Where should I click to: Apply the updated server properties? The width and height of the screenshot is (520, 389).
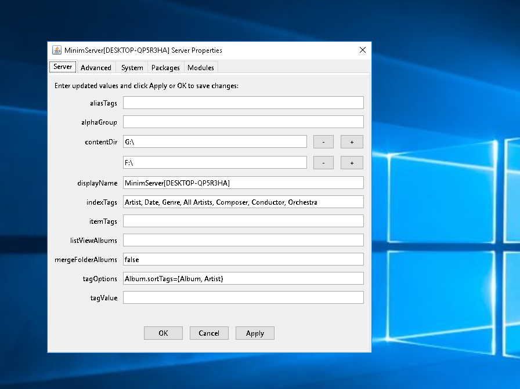255,333
